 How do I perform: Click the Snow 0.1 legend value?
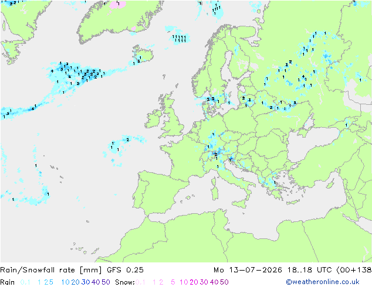coord(140,282)
